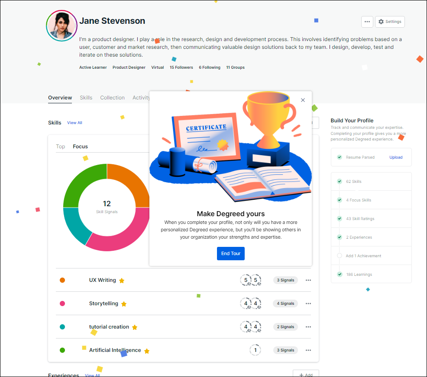Click the 2 Signals badge for tutorial creation
This screenshot has height=377, width=427.
[285, 327]
